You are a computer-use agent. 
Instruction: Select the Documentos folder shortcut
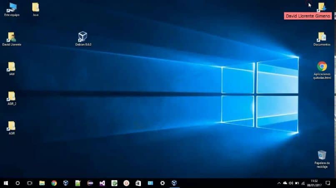pos(322,39)
